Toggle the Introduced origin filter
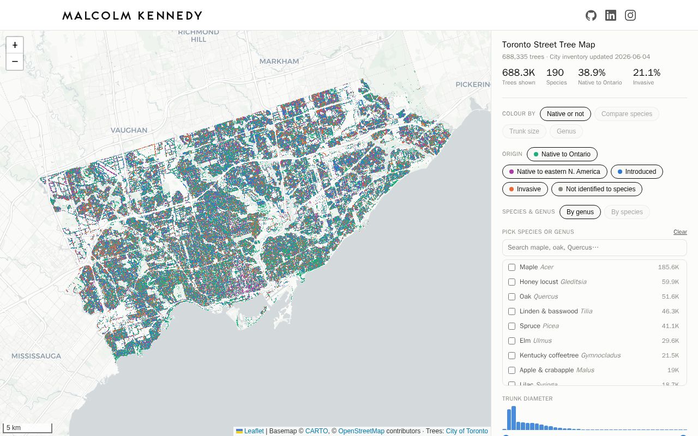Screen dimensions: 698x436 point(637,172)
